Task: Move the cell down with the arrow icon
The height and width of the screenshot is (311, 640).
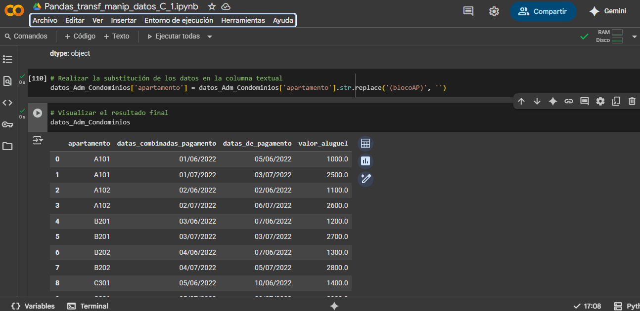Action: (537, 101)
